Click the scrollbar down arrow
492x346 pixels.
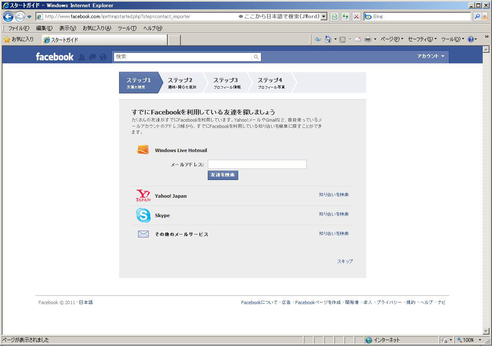[486, 331]
